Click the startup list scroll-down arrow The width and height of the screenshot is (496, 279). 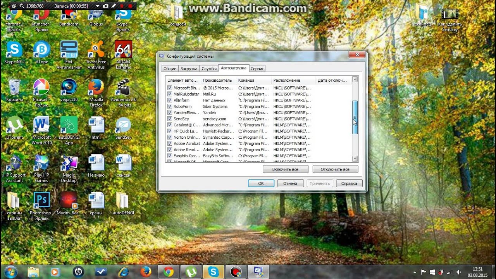355,158
